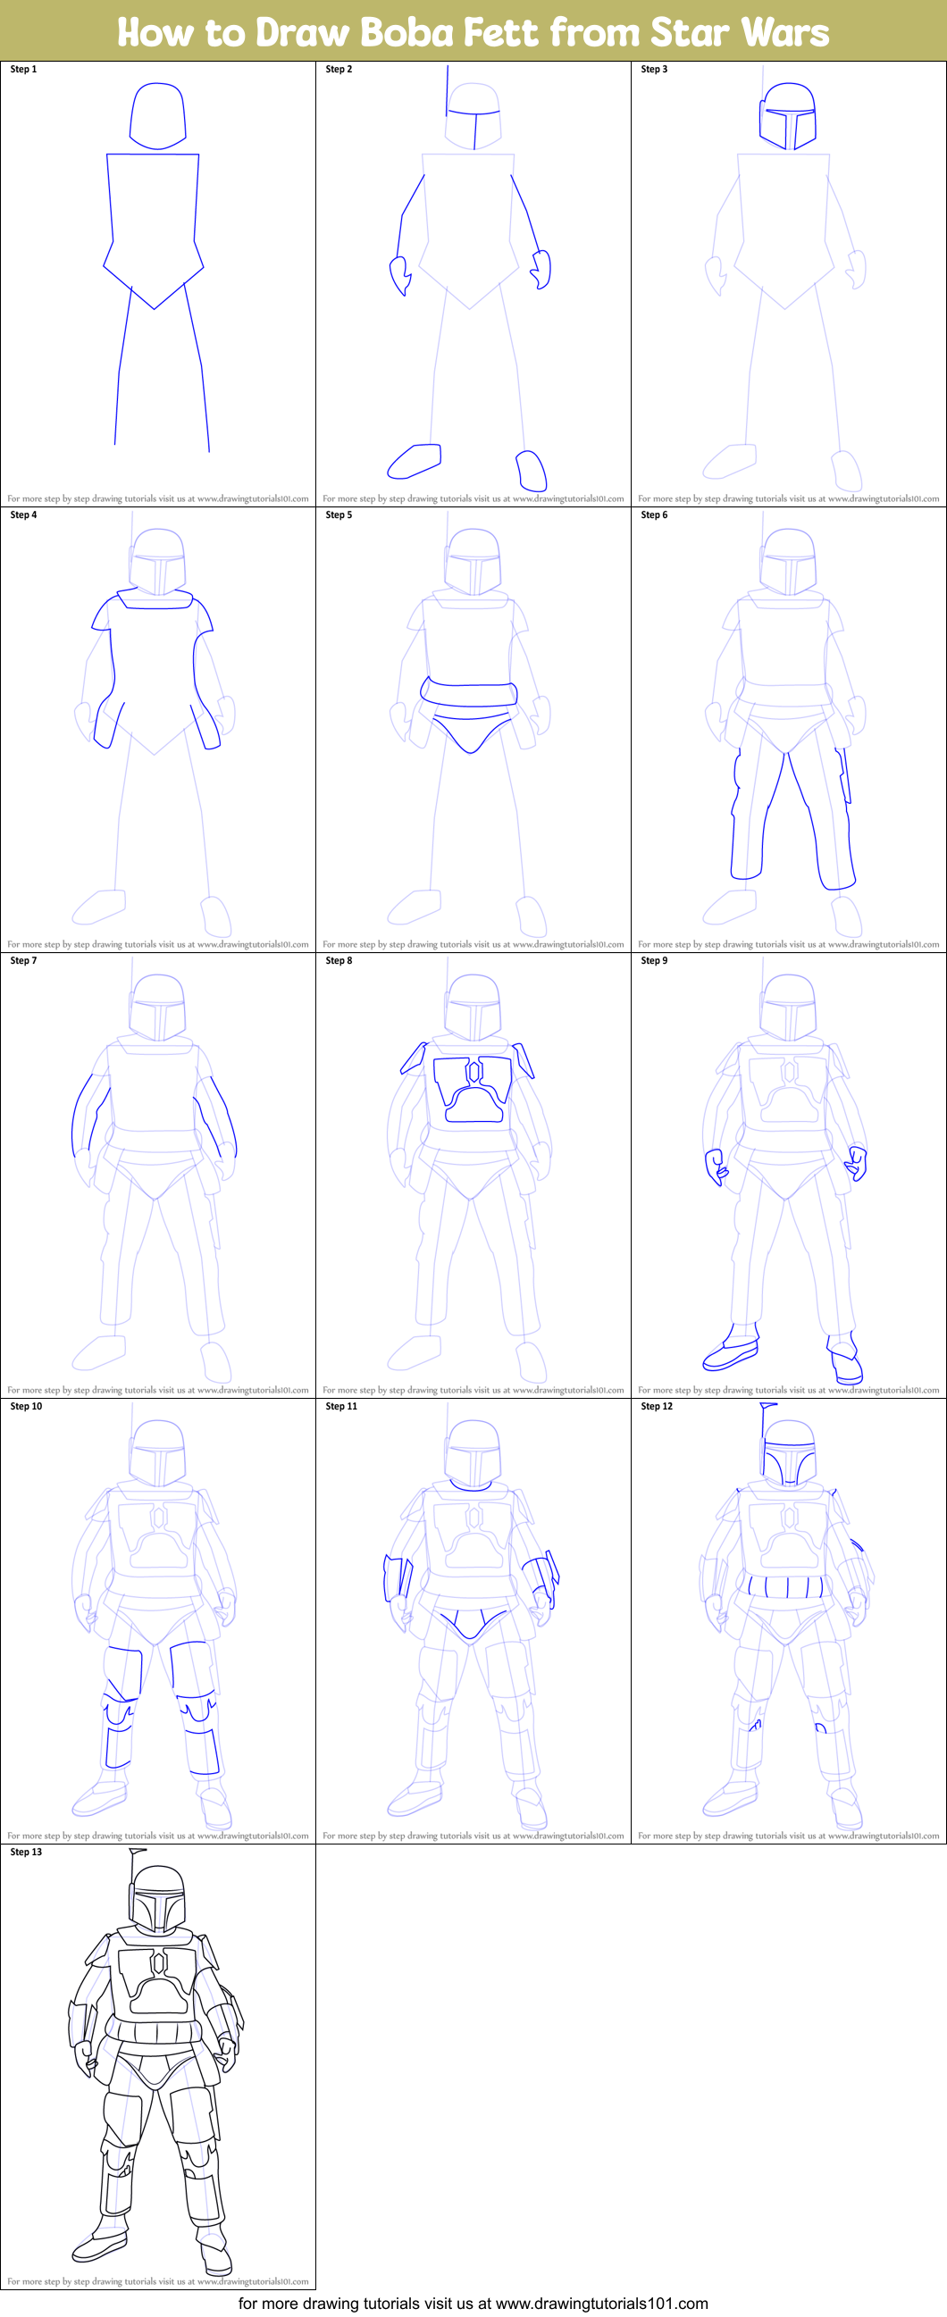Viewport: 947px width, 2317px height.
Task: Click the Step 7 drawing panel
Action: coord(157,1175)
